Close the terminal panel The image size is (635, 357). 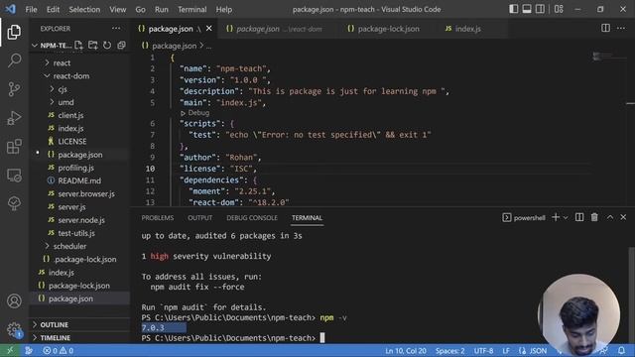623,217
